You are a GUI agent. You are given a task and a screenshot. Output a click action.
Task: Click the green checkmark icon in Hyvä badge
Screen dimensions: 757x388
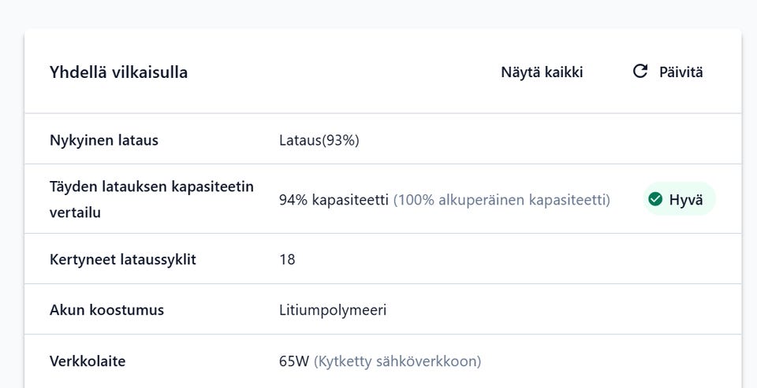pyautogui.click(x=654, y=199)
